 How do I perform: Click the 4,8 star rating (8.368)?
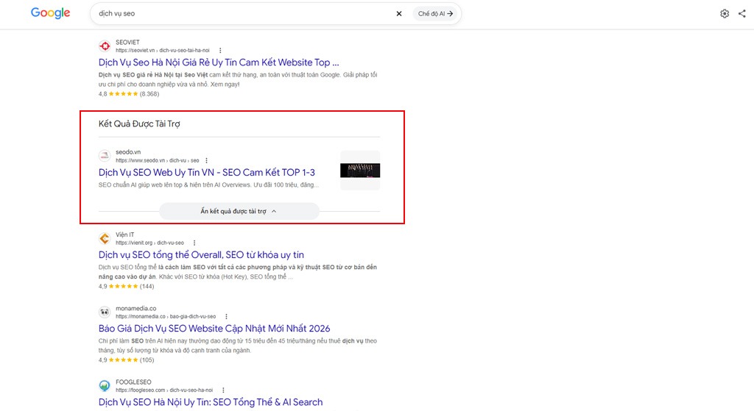129,93
